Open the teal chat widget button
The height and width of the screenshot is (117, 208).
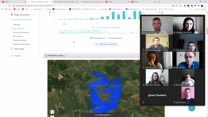(x=192, y=108)
